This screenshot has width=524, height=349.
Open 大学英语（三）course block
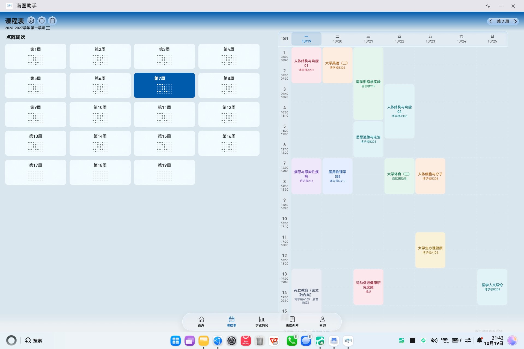point(337,65)
